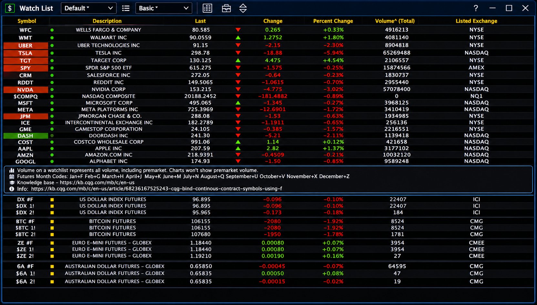
Task: Click the graduation cap Knowledge base icon
Action: pos(12,183)
